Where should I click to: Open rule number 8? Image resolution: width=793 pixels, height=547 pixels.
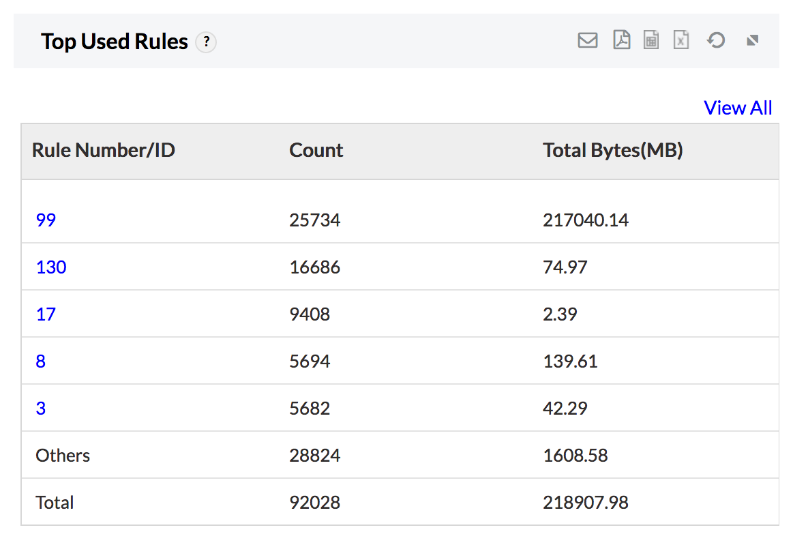coord(41,361)
